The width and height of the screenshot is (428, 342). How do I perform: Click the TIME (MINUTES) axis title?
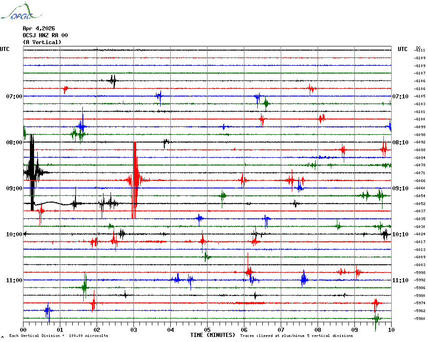(x=213, y=335)
